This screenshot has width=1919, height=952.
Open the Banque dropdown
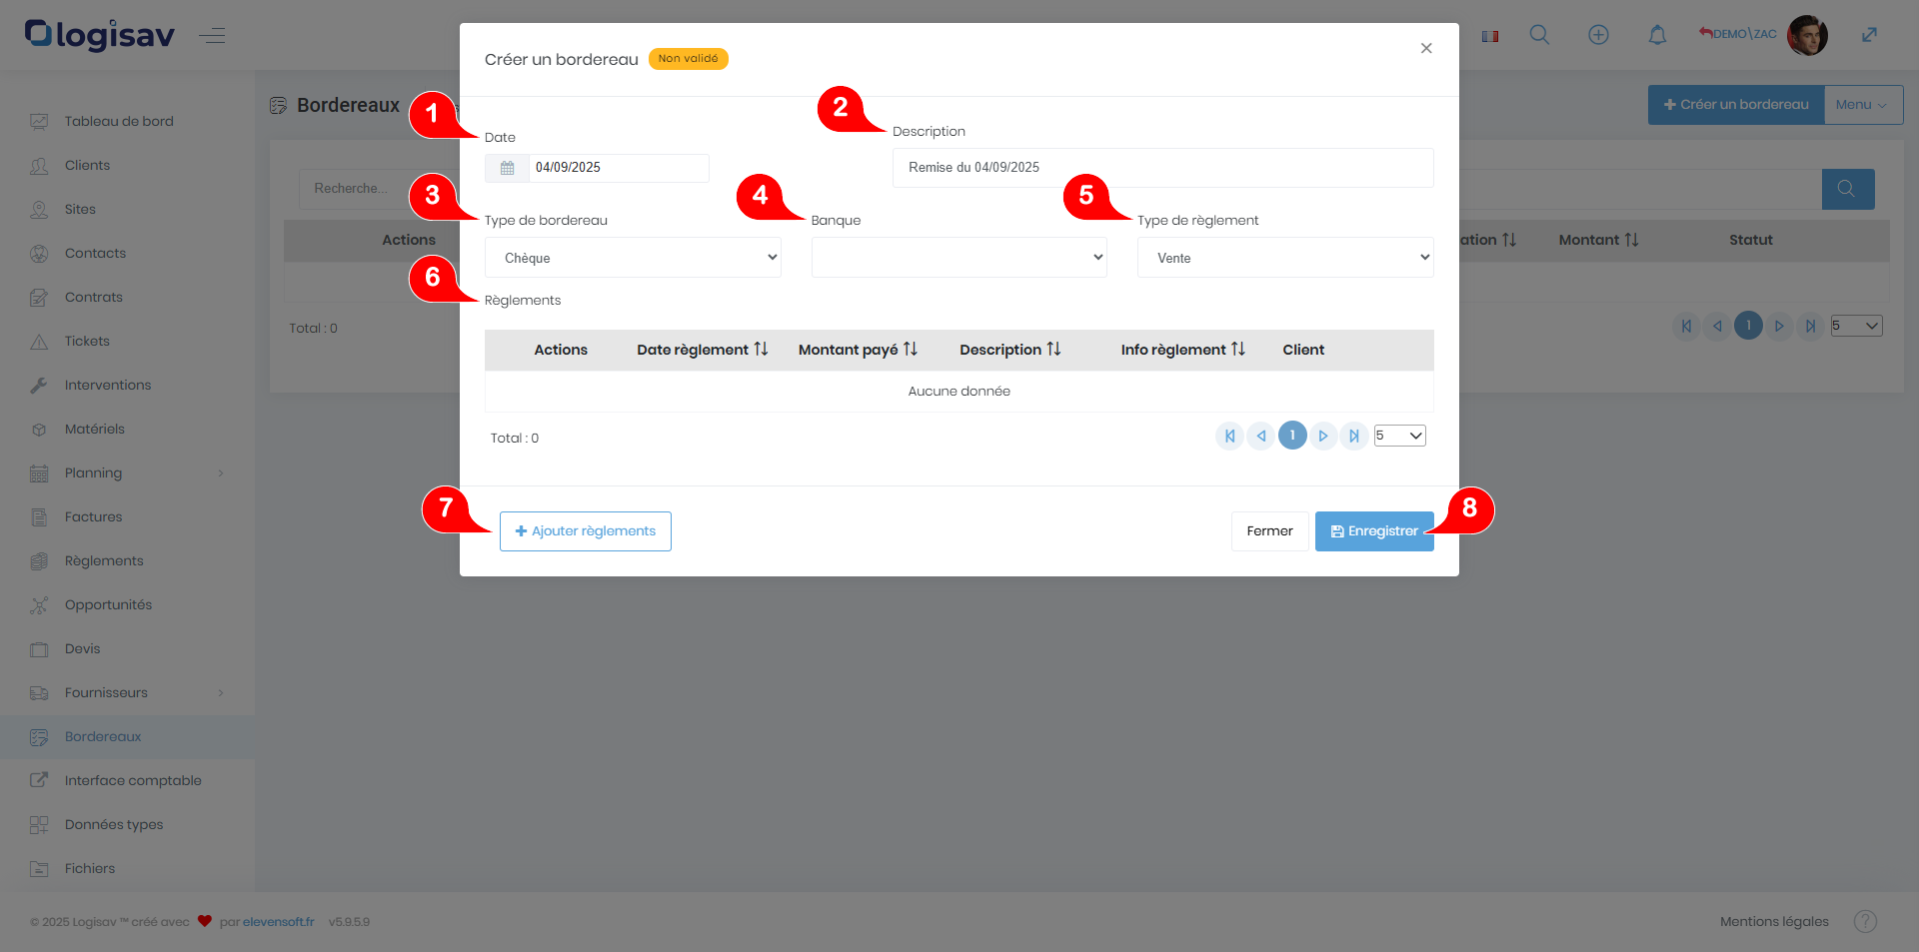[959, 258]
